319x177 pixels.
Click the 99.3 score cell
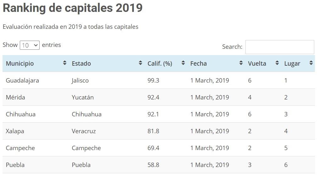pos(153,80)
